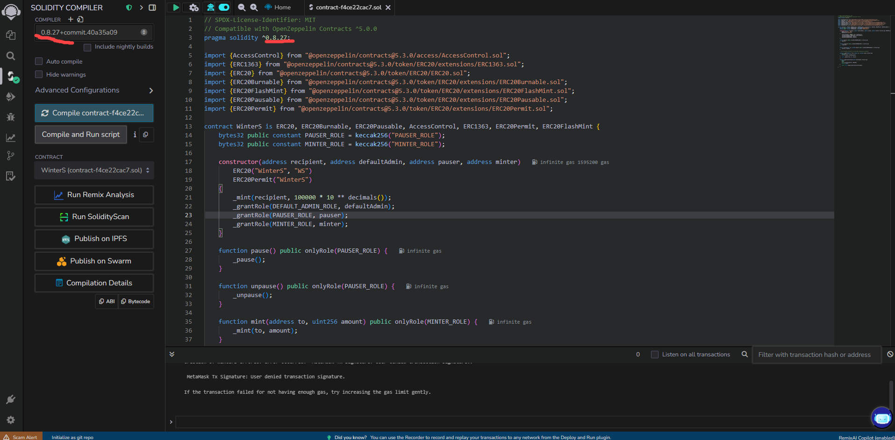Click Publish on Swarm button
The height and width of the screenshot is (440, 895).
coord(94,261)
